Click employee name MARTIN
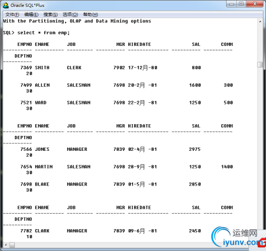The width and height of the screenshot is (266, 251). tap(44, 167)
